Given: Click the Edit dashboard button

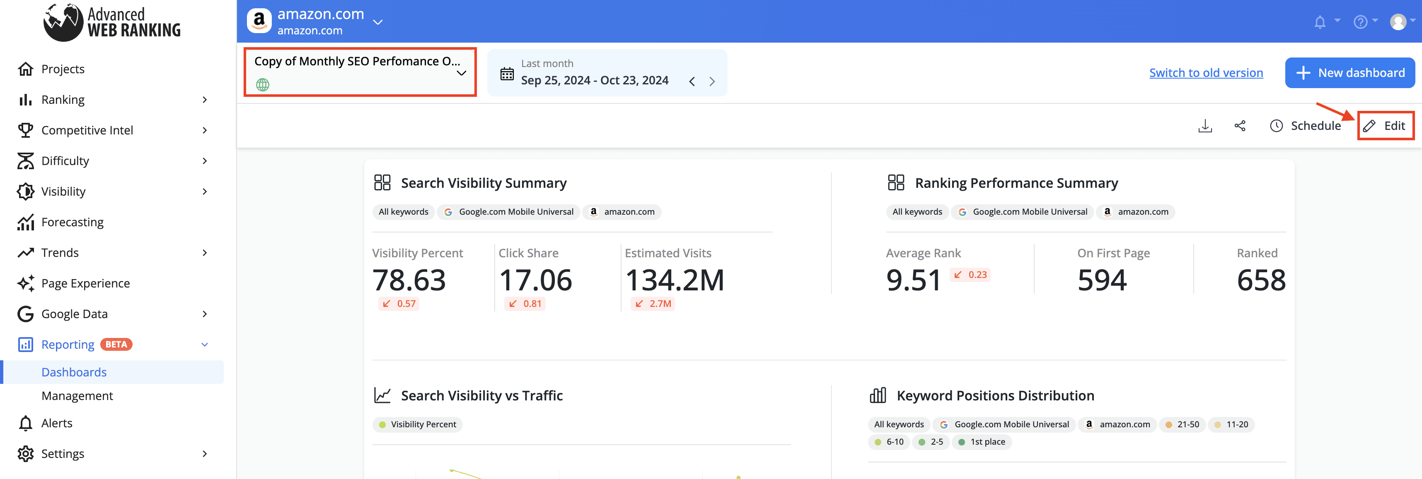Looking at the screenshot, I should (x=1386, y=126).
